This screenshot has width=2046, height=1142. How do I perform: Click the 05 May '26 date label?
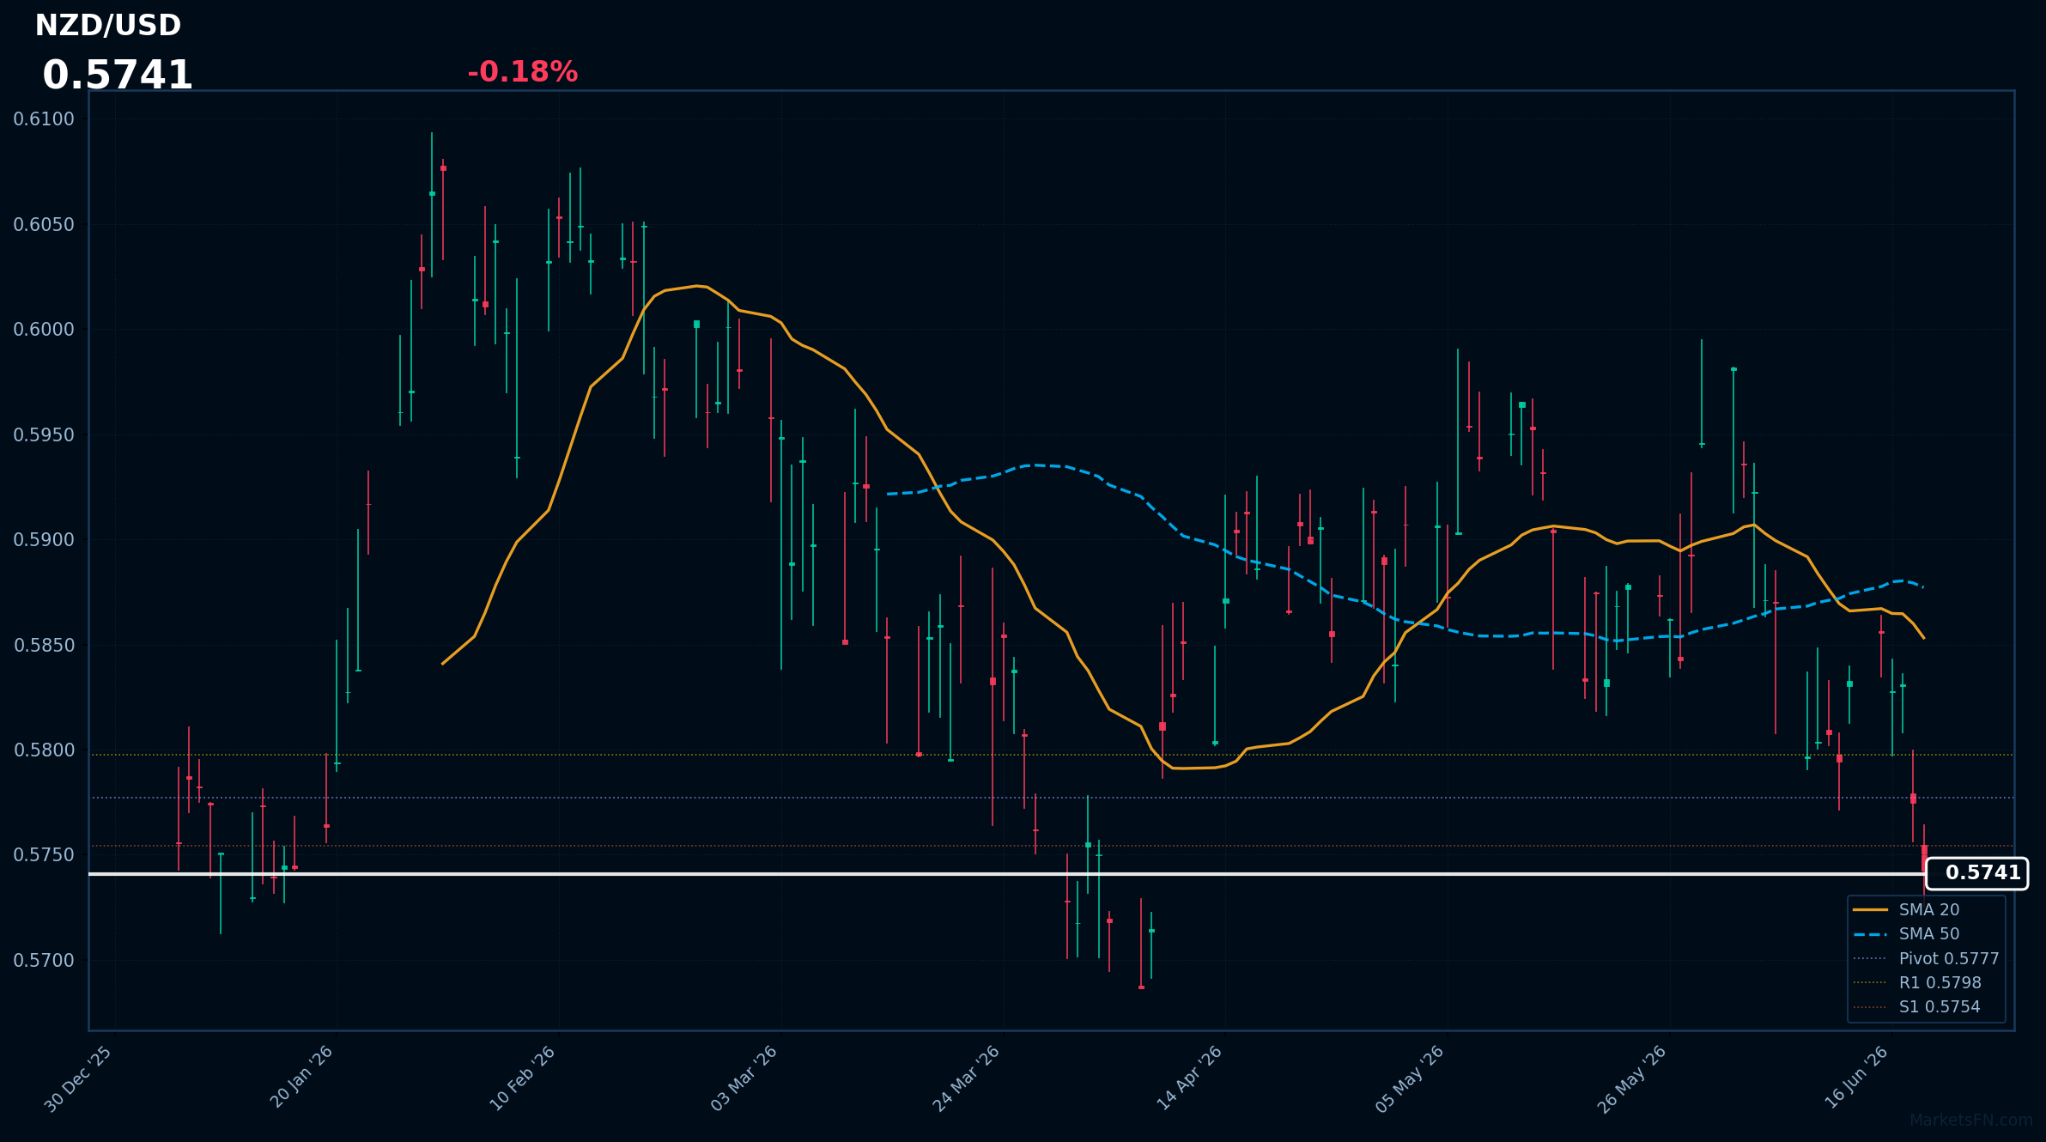coord(1410,1078)
